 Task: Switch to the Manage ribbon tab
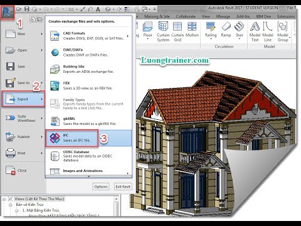click(x=223, y=16)
